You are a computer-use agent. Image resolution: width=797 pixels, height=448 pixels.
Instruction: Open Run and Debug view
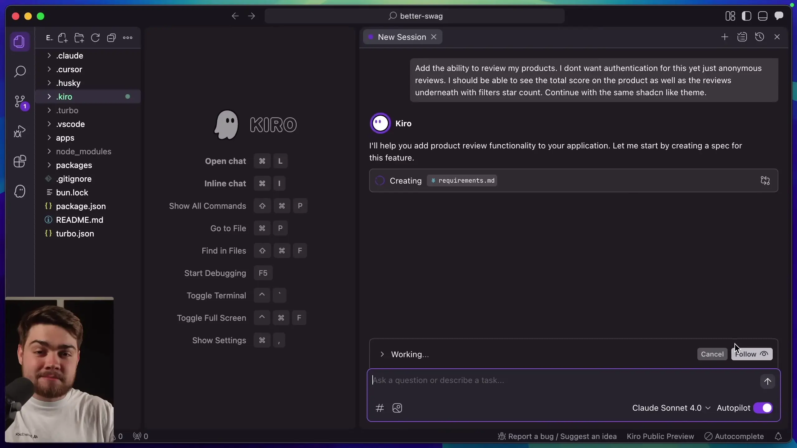[x=20, y=131]
